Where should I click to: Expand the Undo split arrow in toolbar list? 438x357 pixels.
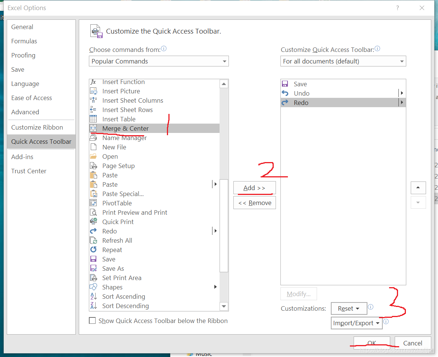click(402, 93)
